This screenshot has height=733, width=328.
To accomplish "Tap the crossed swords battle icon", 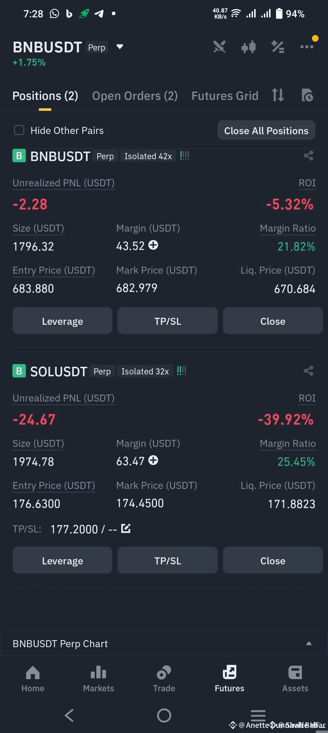I will 219,47.
